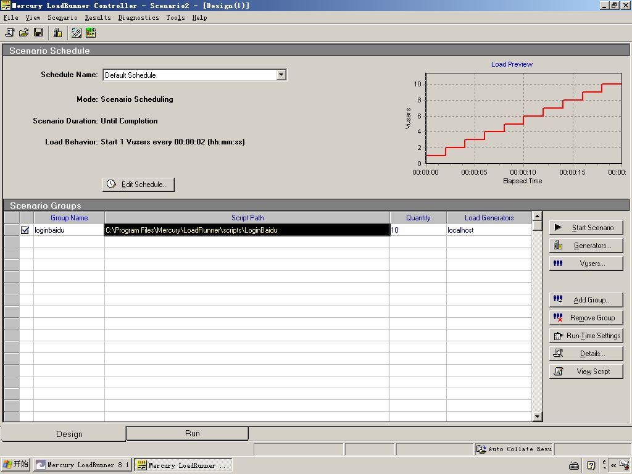Click the Scenario Groups scrollbar up arrow
The image size is (632, 474).
click(x=537, y=216)
